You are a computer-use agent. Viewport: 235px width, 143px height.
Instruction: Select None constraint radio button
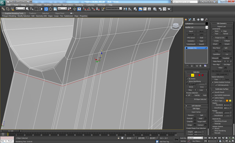(x=213, y=31)
